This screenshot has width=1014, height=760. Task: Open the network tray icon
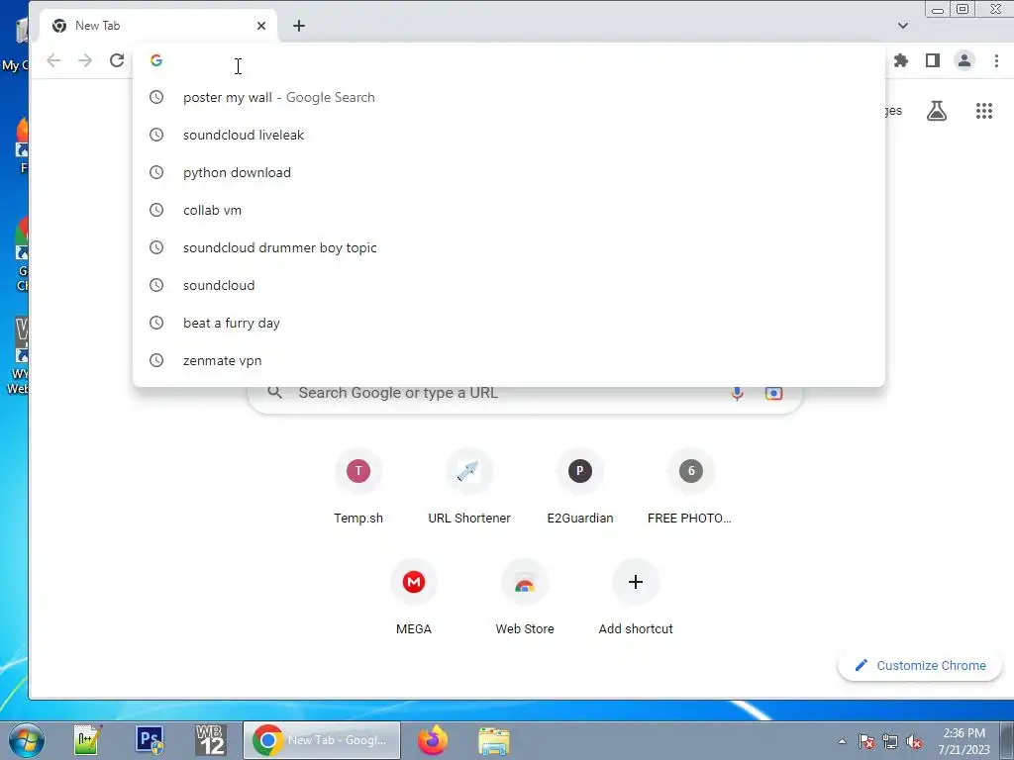tap(890, 741)
